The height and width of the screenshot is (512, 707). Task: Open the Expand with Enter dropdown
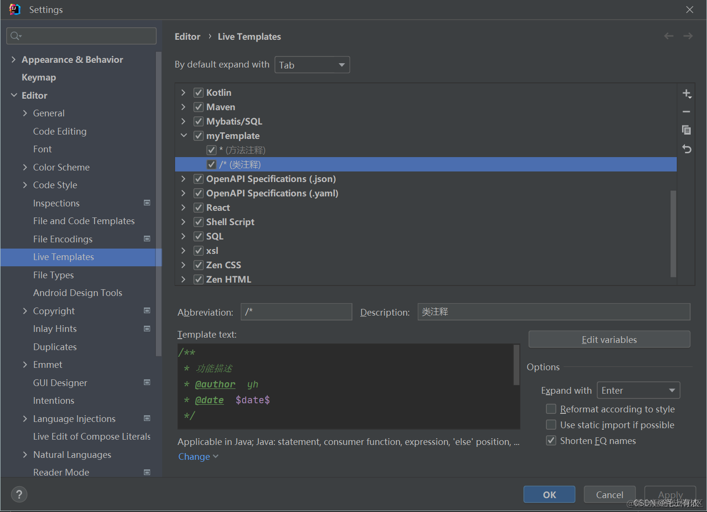tap(638, 390)
